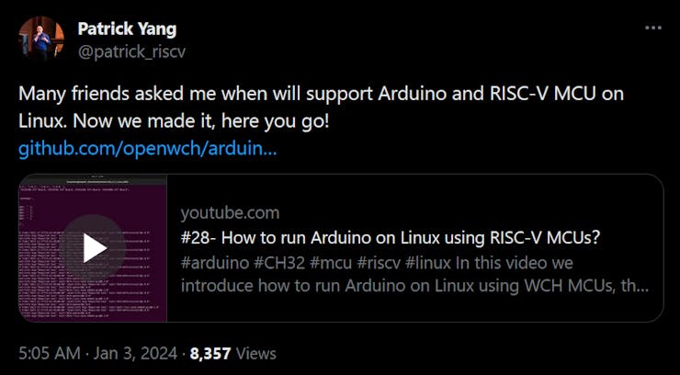Click the Views label

click(255, 353)
